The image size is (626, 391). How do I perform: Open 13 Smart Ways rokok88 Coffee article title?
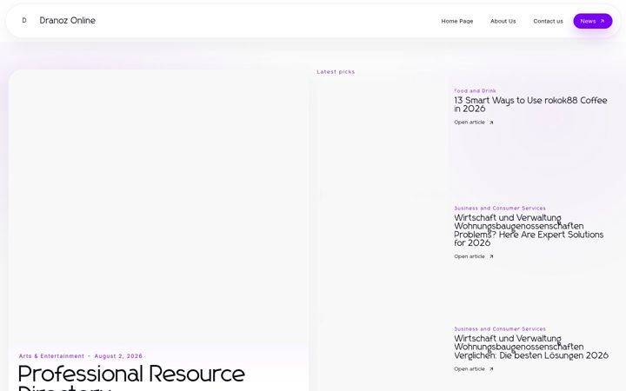point(530,104)
